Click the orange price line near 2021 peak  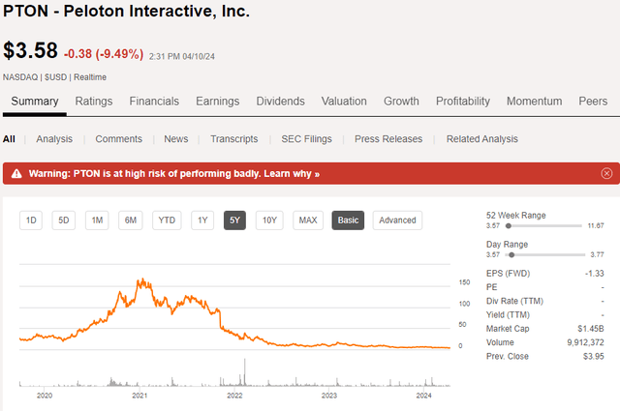point(141,282)
